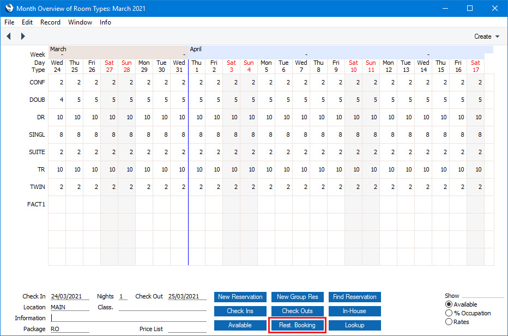Open the Window menu
The image size is (508, 336).
[x=80, y=22]
